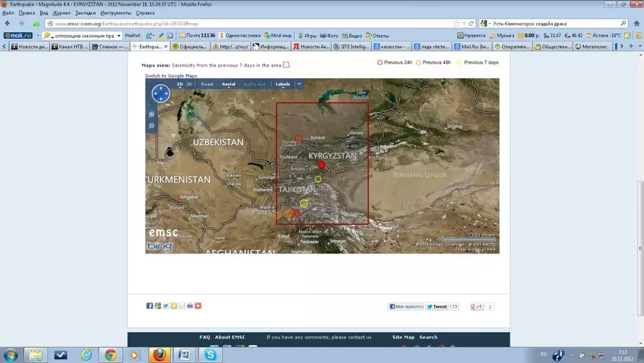Click the red filled earthquake marker
Screen dimensions: 644x363
click(x=321, y=165)
